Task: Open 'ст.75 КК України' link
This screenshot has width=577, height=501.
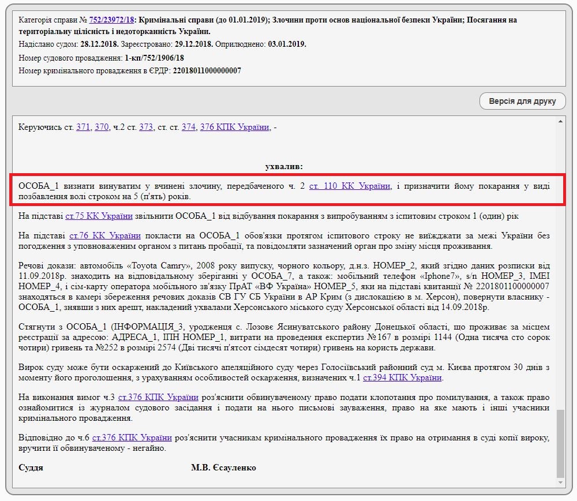Action: point(99,216)
